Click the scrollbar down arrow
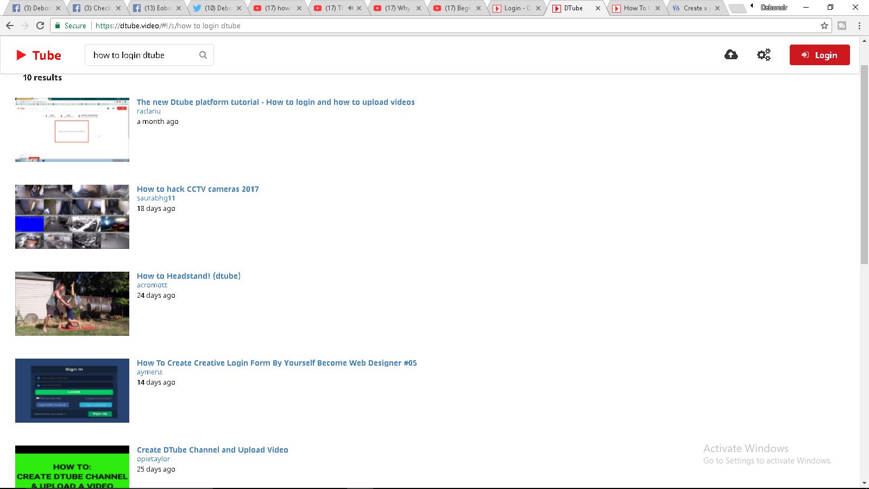Screen dimensions: 869x489 [864, 483]
